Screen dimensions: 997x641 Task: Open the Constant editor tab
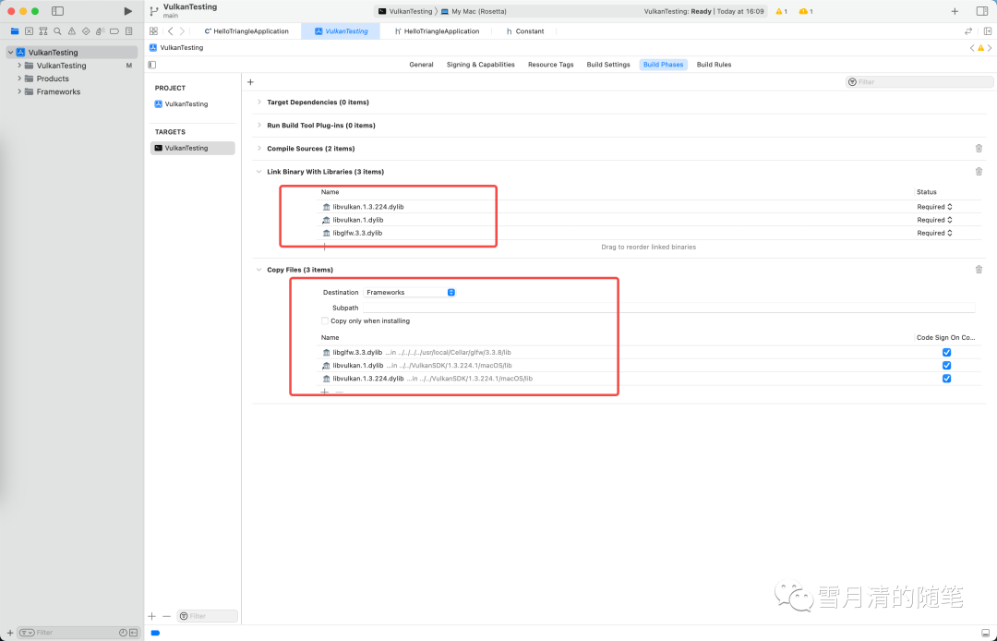(x=529, y=31)
